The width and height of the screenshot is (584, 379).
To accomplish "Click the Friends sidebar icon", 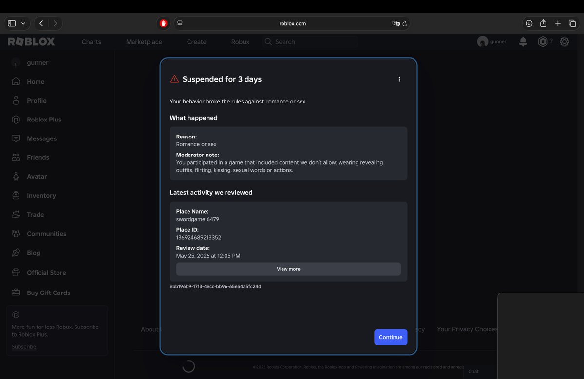I will pyautogui.click(x=16, y=157).
